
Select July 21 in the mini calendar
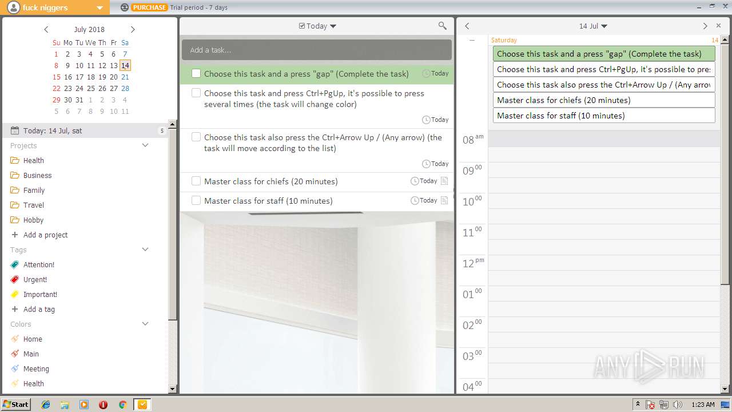pyautogui.click(x=125, y=77)
